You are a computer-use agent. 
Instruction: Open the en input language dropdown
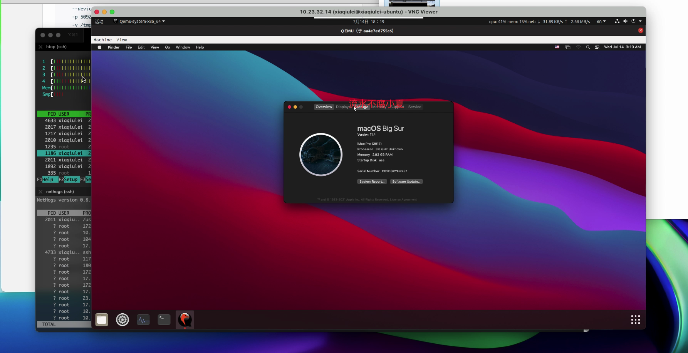pyautogui.click(x=601, y=22)
